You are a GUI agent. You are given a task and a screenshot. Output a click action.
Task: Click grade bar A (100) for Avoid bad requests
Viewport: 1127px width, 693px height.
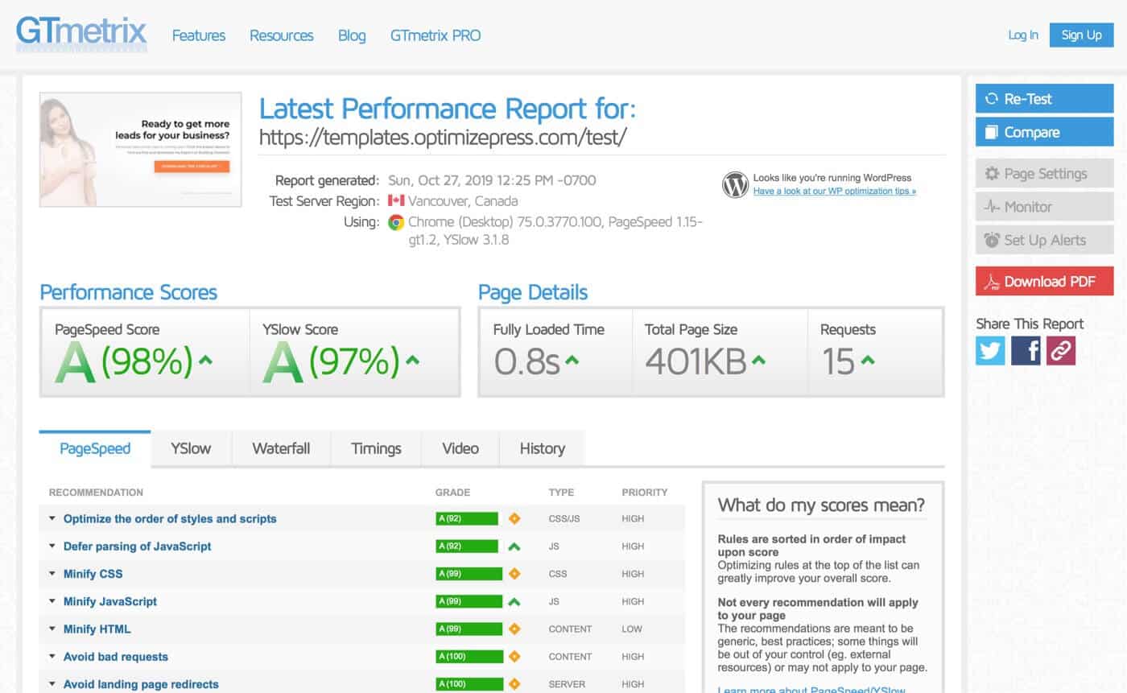[x=469, y=657]
